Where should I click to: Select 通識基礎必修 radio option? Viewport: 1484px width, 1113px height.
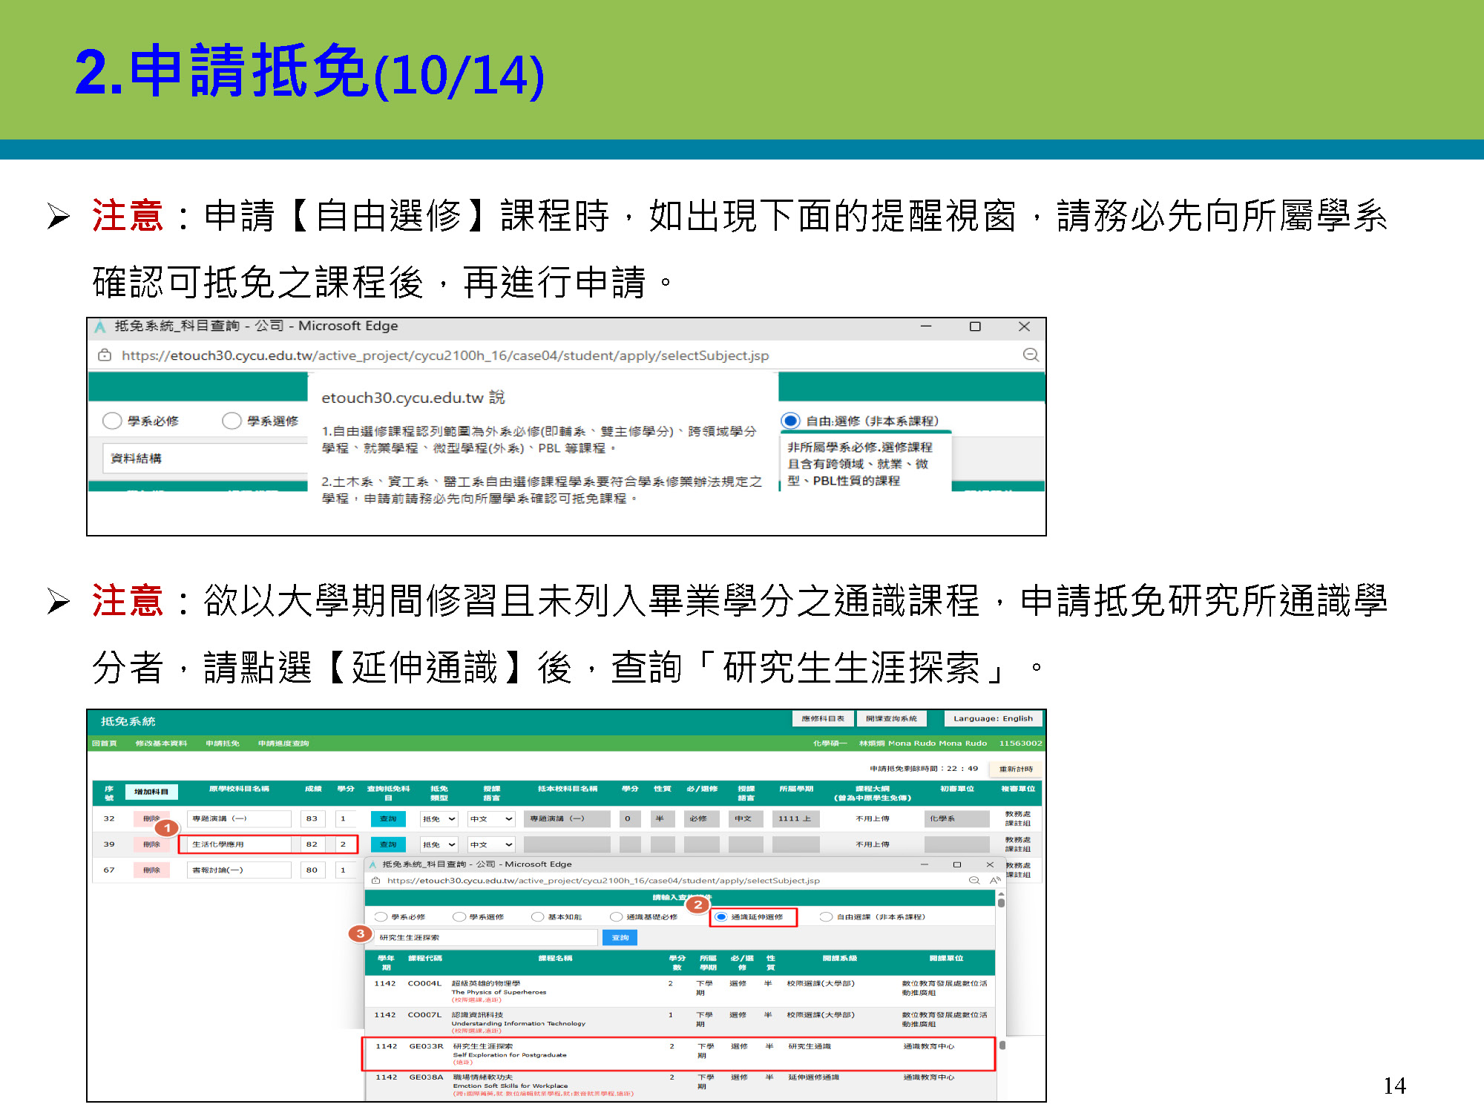[x=616, y=917]
